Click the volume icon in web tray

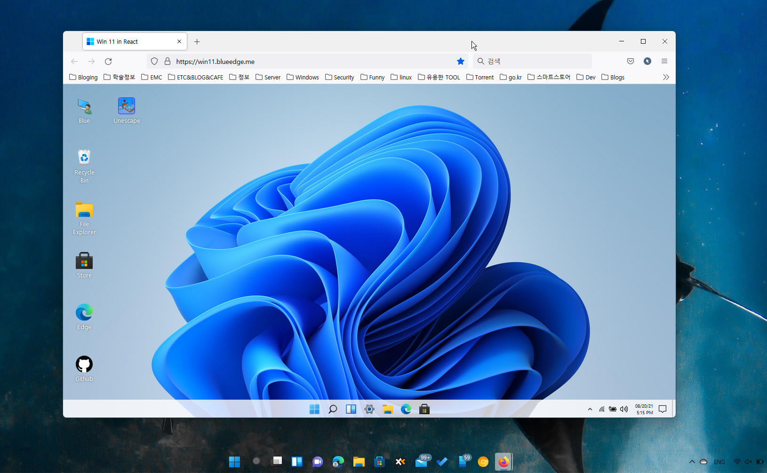pos(624,409)
